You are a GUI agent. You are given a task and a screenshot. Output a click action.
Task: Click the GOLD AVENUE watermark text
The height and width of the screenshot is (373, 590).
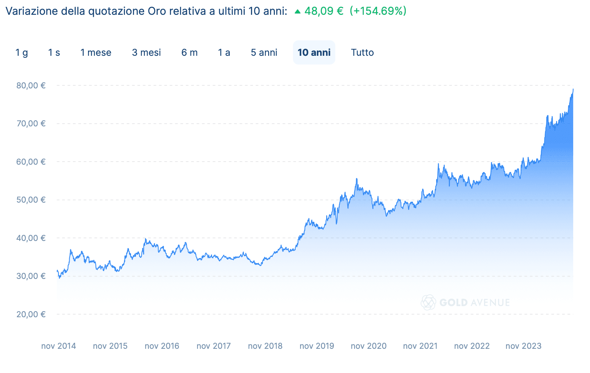click(x=474, y=303)
